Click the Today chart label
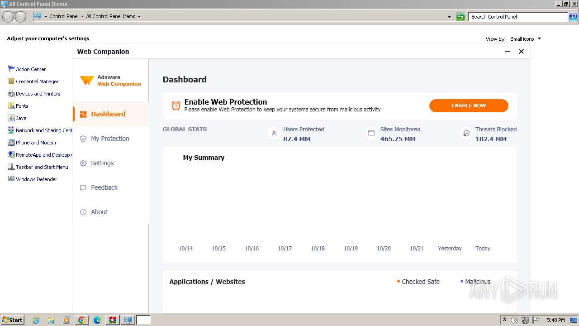Screen dimensions: 579x326 [483, 248]
